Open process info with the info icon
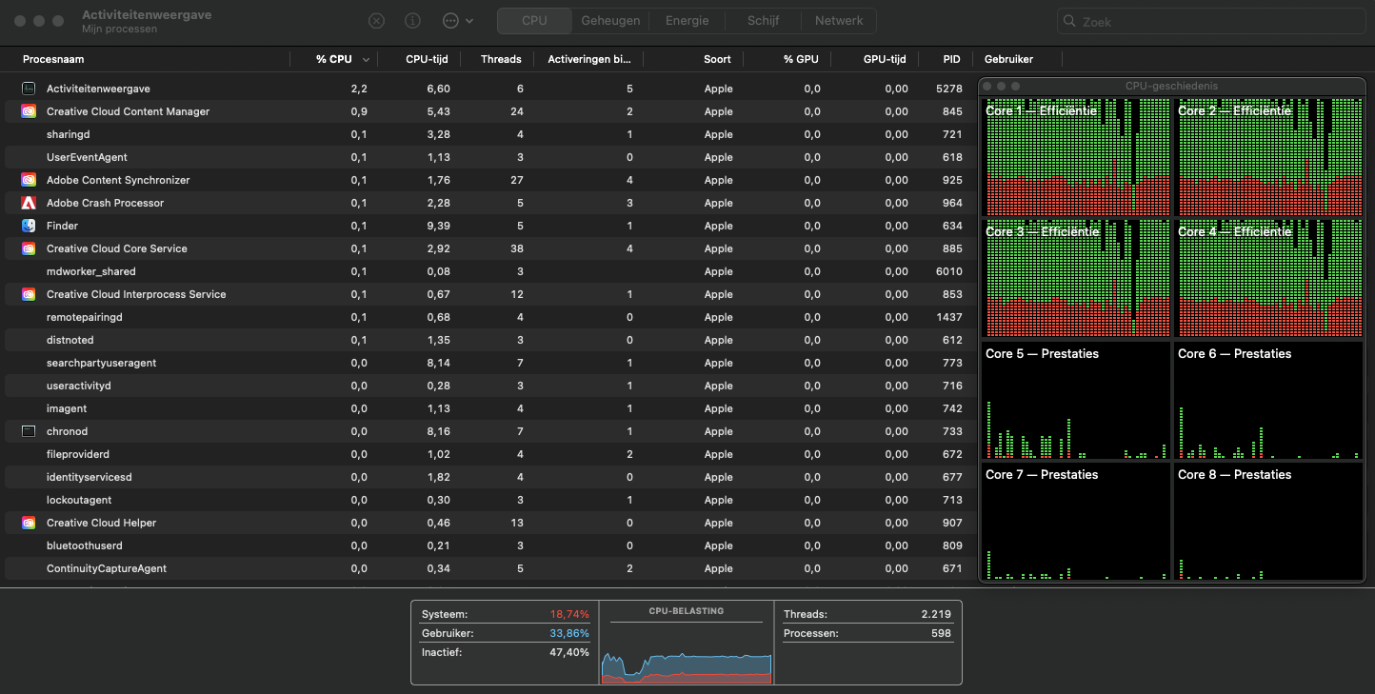The width and height of the screenshot is (1375, 694). [412, 21]
